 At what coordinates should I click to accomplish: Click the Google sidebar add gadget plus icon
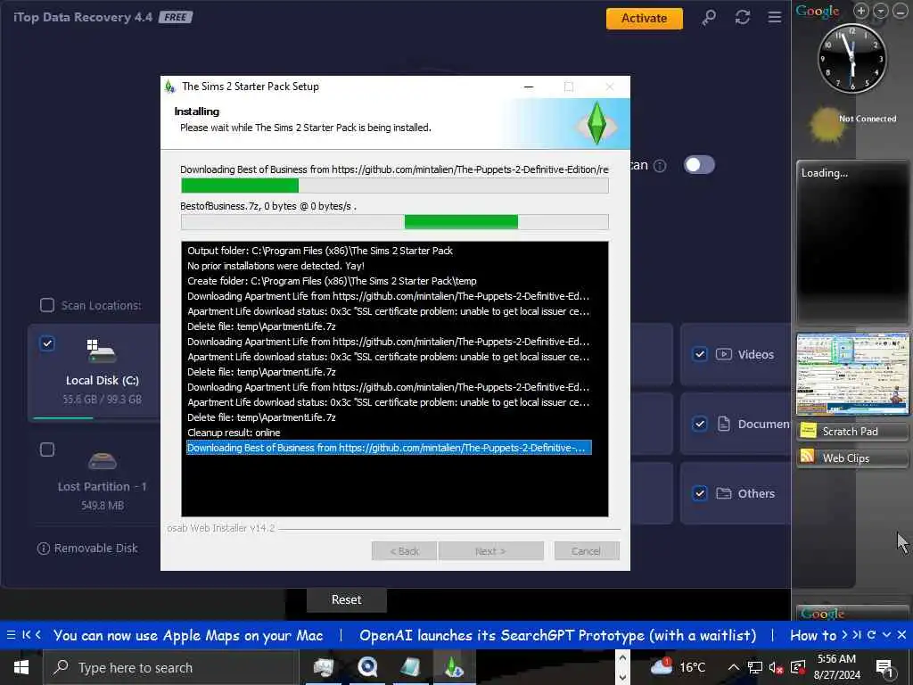861,11
